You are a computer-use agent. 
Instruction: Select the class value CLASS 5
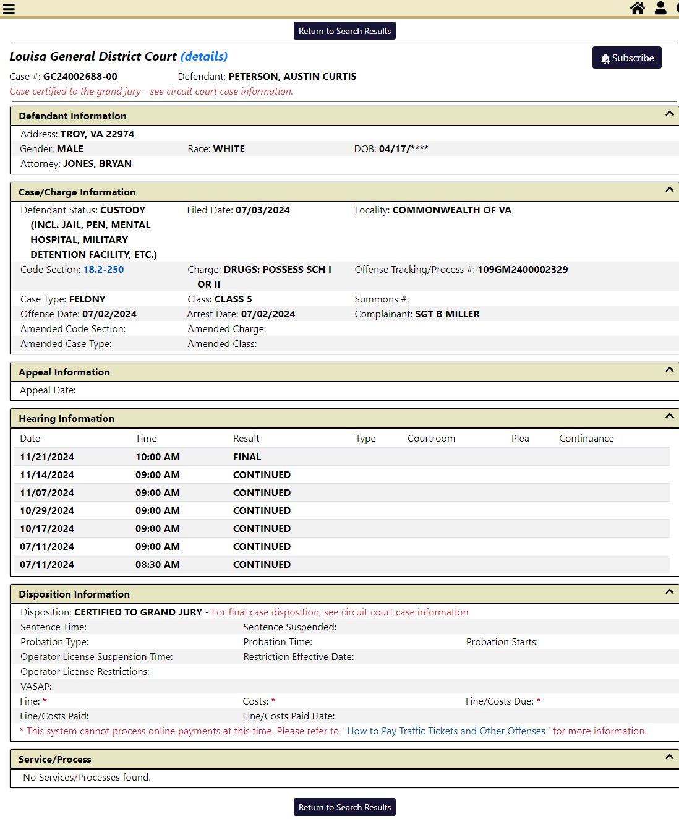(233, 299)
